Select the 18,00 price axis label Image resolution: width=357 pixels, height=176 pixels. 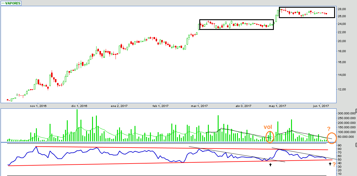pos(342,51)
